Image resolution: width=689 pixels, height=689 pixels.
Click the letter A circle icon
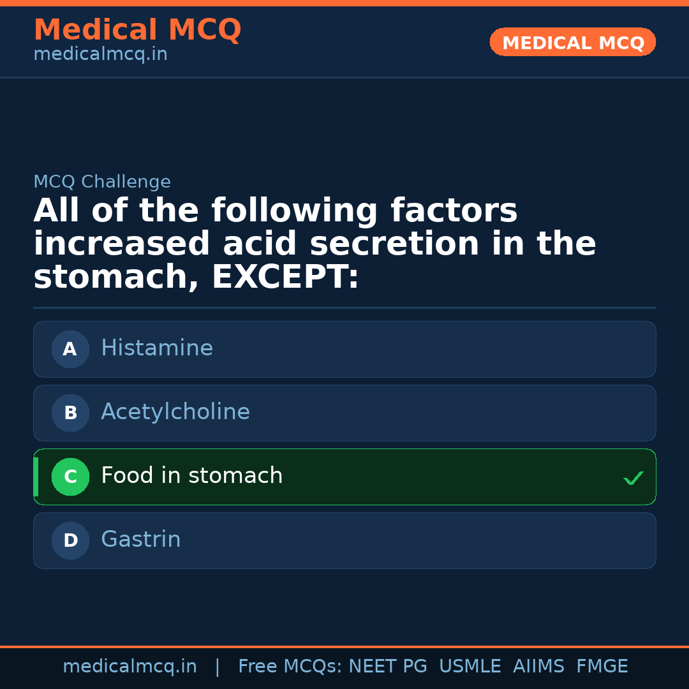[x=70, y=349]
